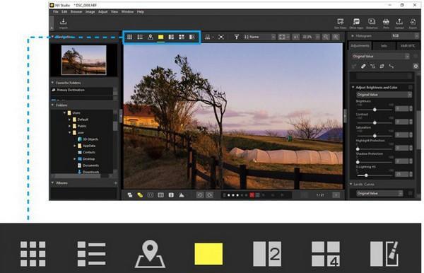Click the Primary Destination favorite folder

tap(71, 90)
